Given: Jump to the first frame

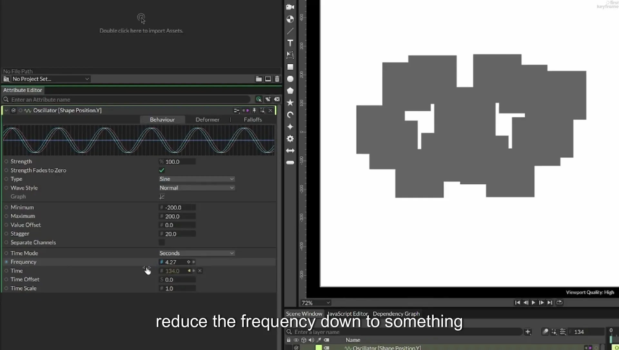Looking at the screenshot, I should [517, 302].
